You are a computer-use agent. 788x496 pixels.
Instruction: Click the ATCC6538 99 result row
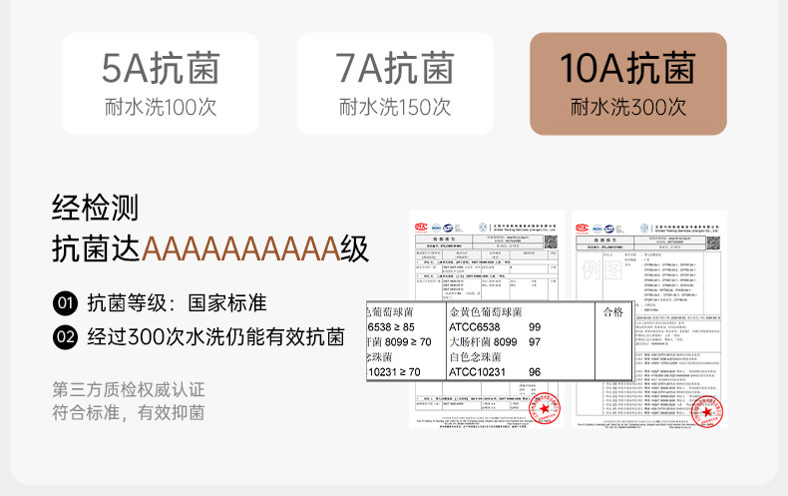point(495,327)
